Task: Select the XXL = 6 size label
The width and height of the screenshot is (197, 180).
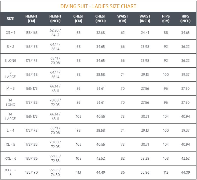Action: pyautogui.click(x=10, y=159)
